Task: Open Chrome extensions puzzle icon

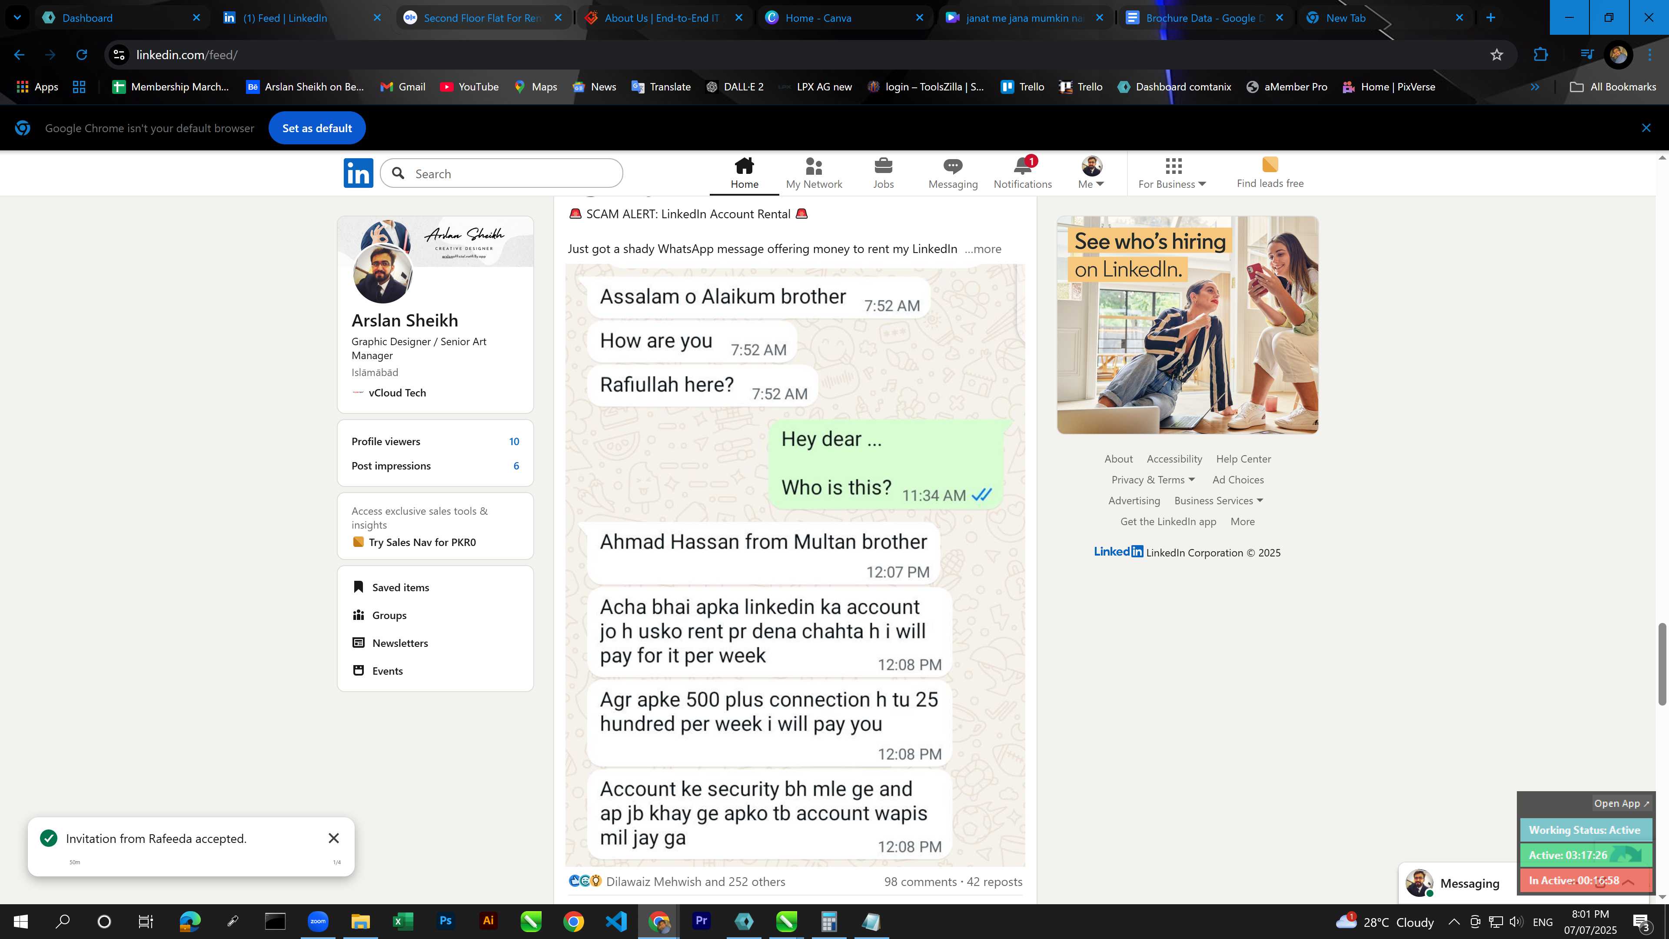Action: pos(1541,55)
